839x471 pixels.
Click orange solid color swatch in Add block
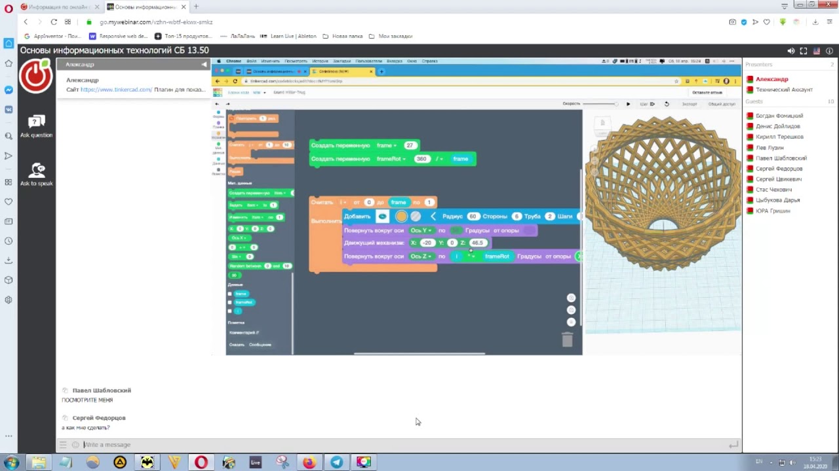pos(401,217)
